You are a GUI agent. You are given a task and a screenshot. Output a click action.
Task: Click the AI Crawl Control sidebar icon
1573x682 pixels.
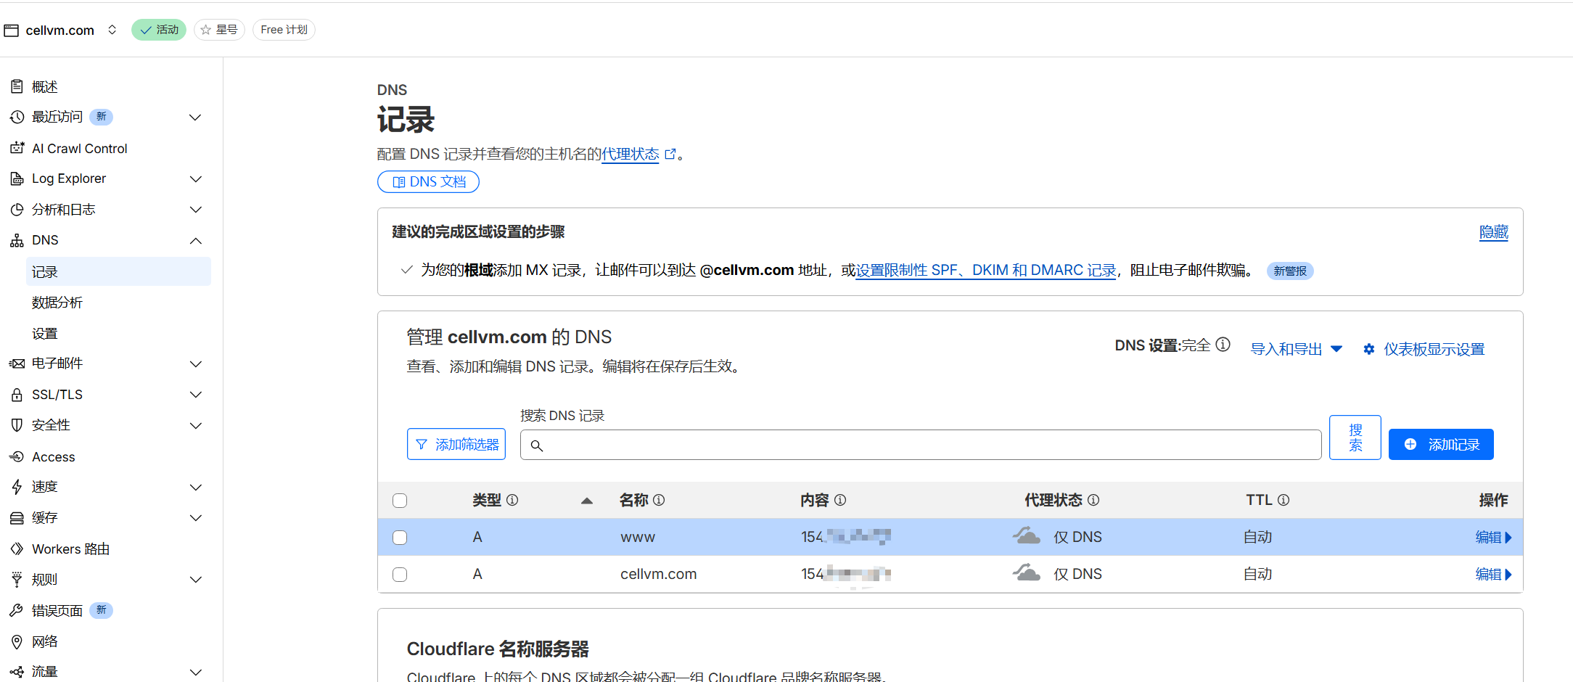pyautogui.click(x=17, y=149)
